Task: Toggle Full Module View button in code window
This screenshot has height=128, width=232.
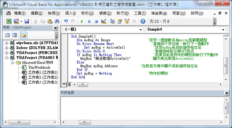Action: [x=69, y=85]
